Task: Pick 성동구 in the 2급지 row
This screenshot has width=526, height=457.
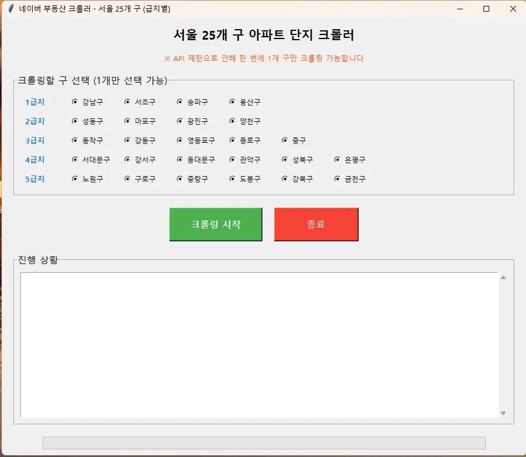Action: (x=74, y=121)
